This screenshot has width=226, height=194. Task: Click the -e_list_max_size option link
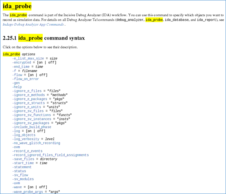[x=28, y=58]
